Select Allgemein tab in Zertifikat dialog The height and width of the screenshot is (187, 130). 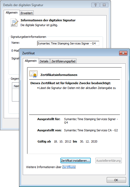coord(31,61)
